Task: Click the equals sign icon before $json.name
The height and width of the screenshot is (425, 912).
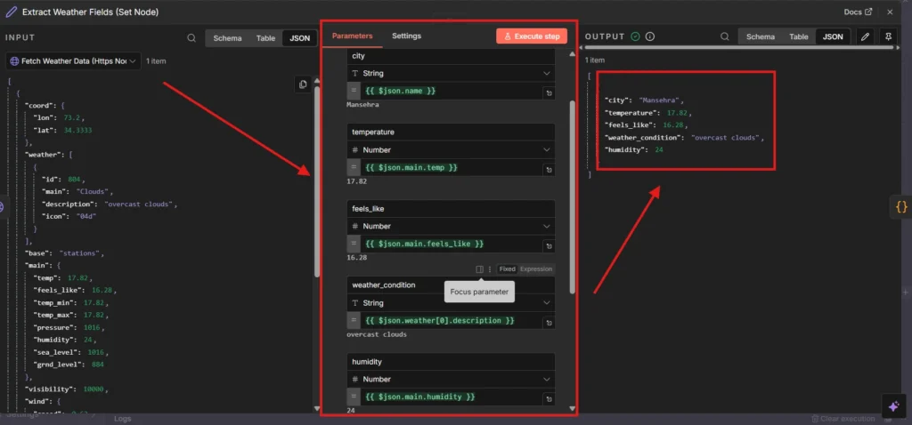Action: [353, 92]
